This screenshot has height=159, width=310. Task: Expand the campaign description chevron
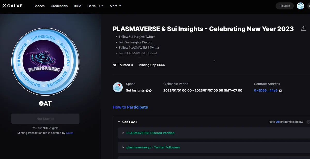(214, 61)
